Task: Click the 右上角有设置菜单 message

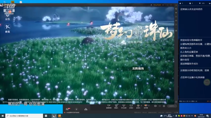Action: click(x=189, y=52)
